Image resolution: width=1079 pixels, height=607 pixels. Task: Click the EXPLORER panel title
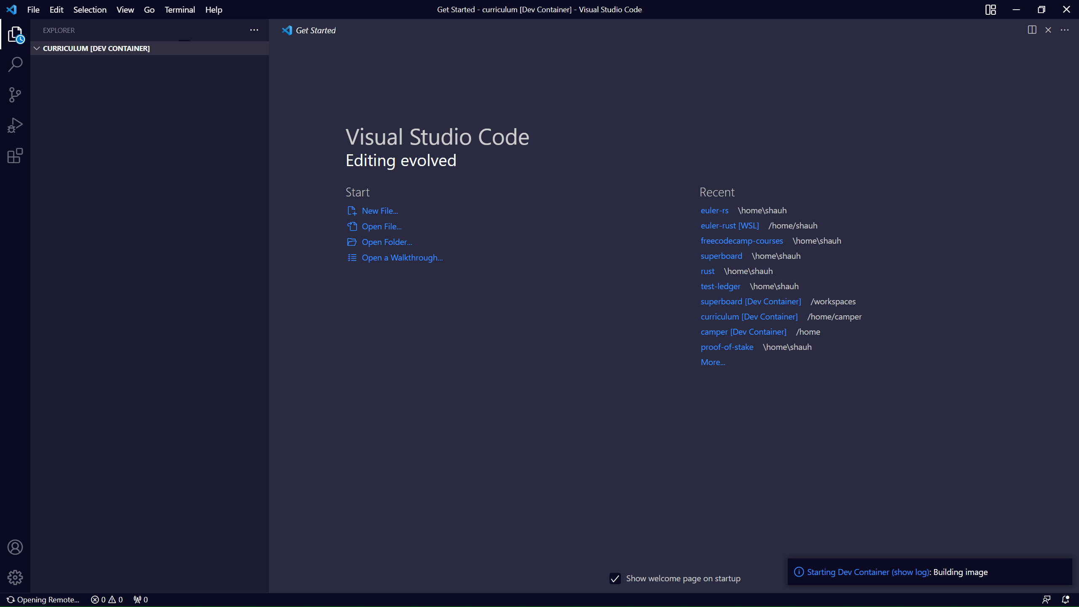(59, 30)
